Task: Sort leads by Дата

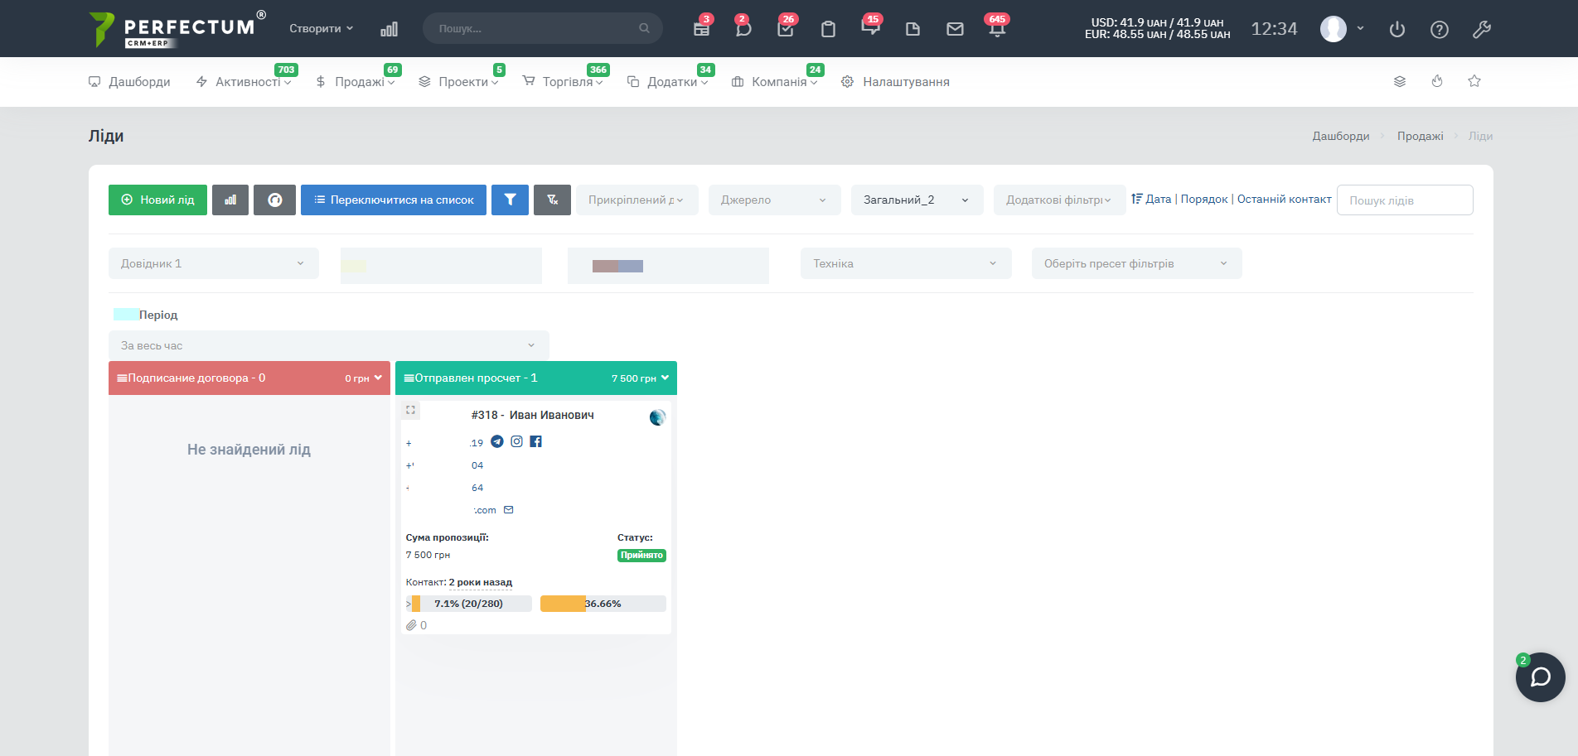Action: point(1157,199)
